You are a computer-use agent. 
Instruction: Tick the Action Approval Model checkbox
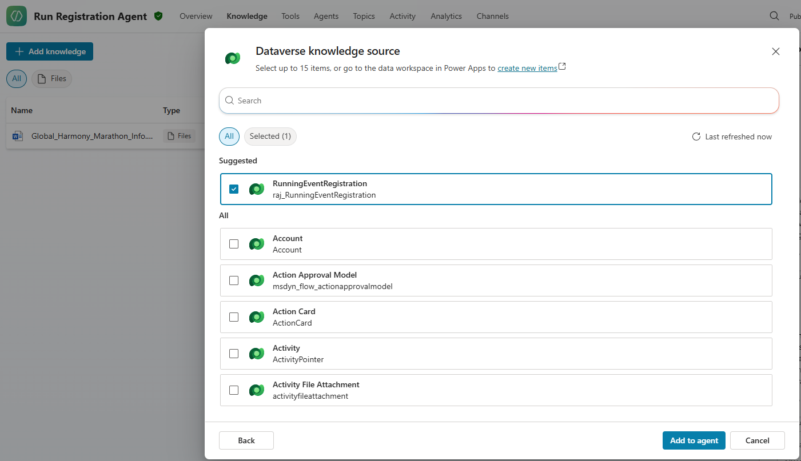[234, 280]
